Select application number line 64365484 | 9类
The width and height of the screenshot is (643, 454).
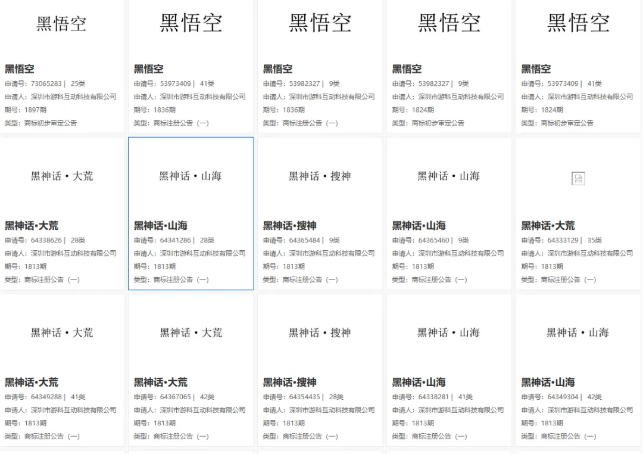pos(301,241)
